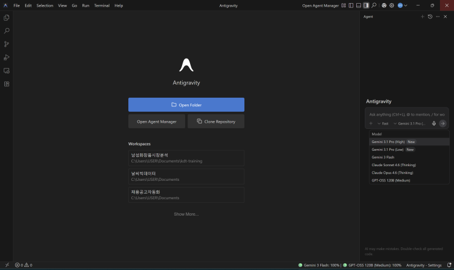Select Gemini 3.1 Pro (High) model
The height and width of the screenshot is (270, 454).
[x=409, y=142]
